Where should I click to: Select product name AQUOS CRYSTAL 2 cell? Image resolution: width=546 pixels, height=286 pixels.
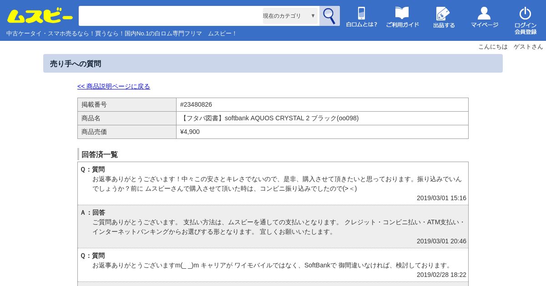tap(322, 118)
